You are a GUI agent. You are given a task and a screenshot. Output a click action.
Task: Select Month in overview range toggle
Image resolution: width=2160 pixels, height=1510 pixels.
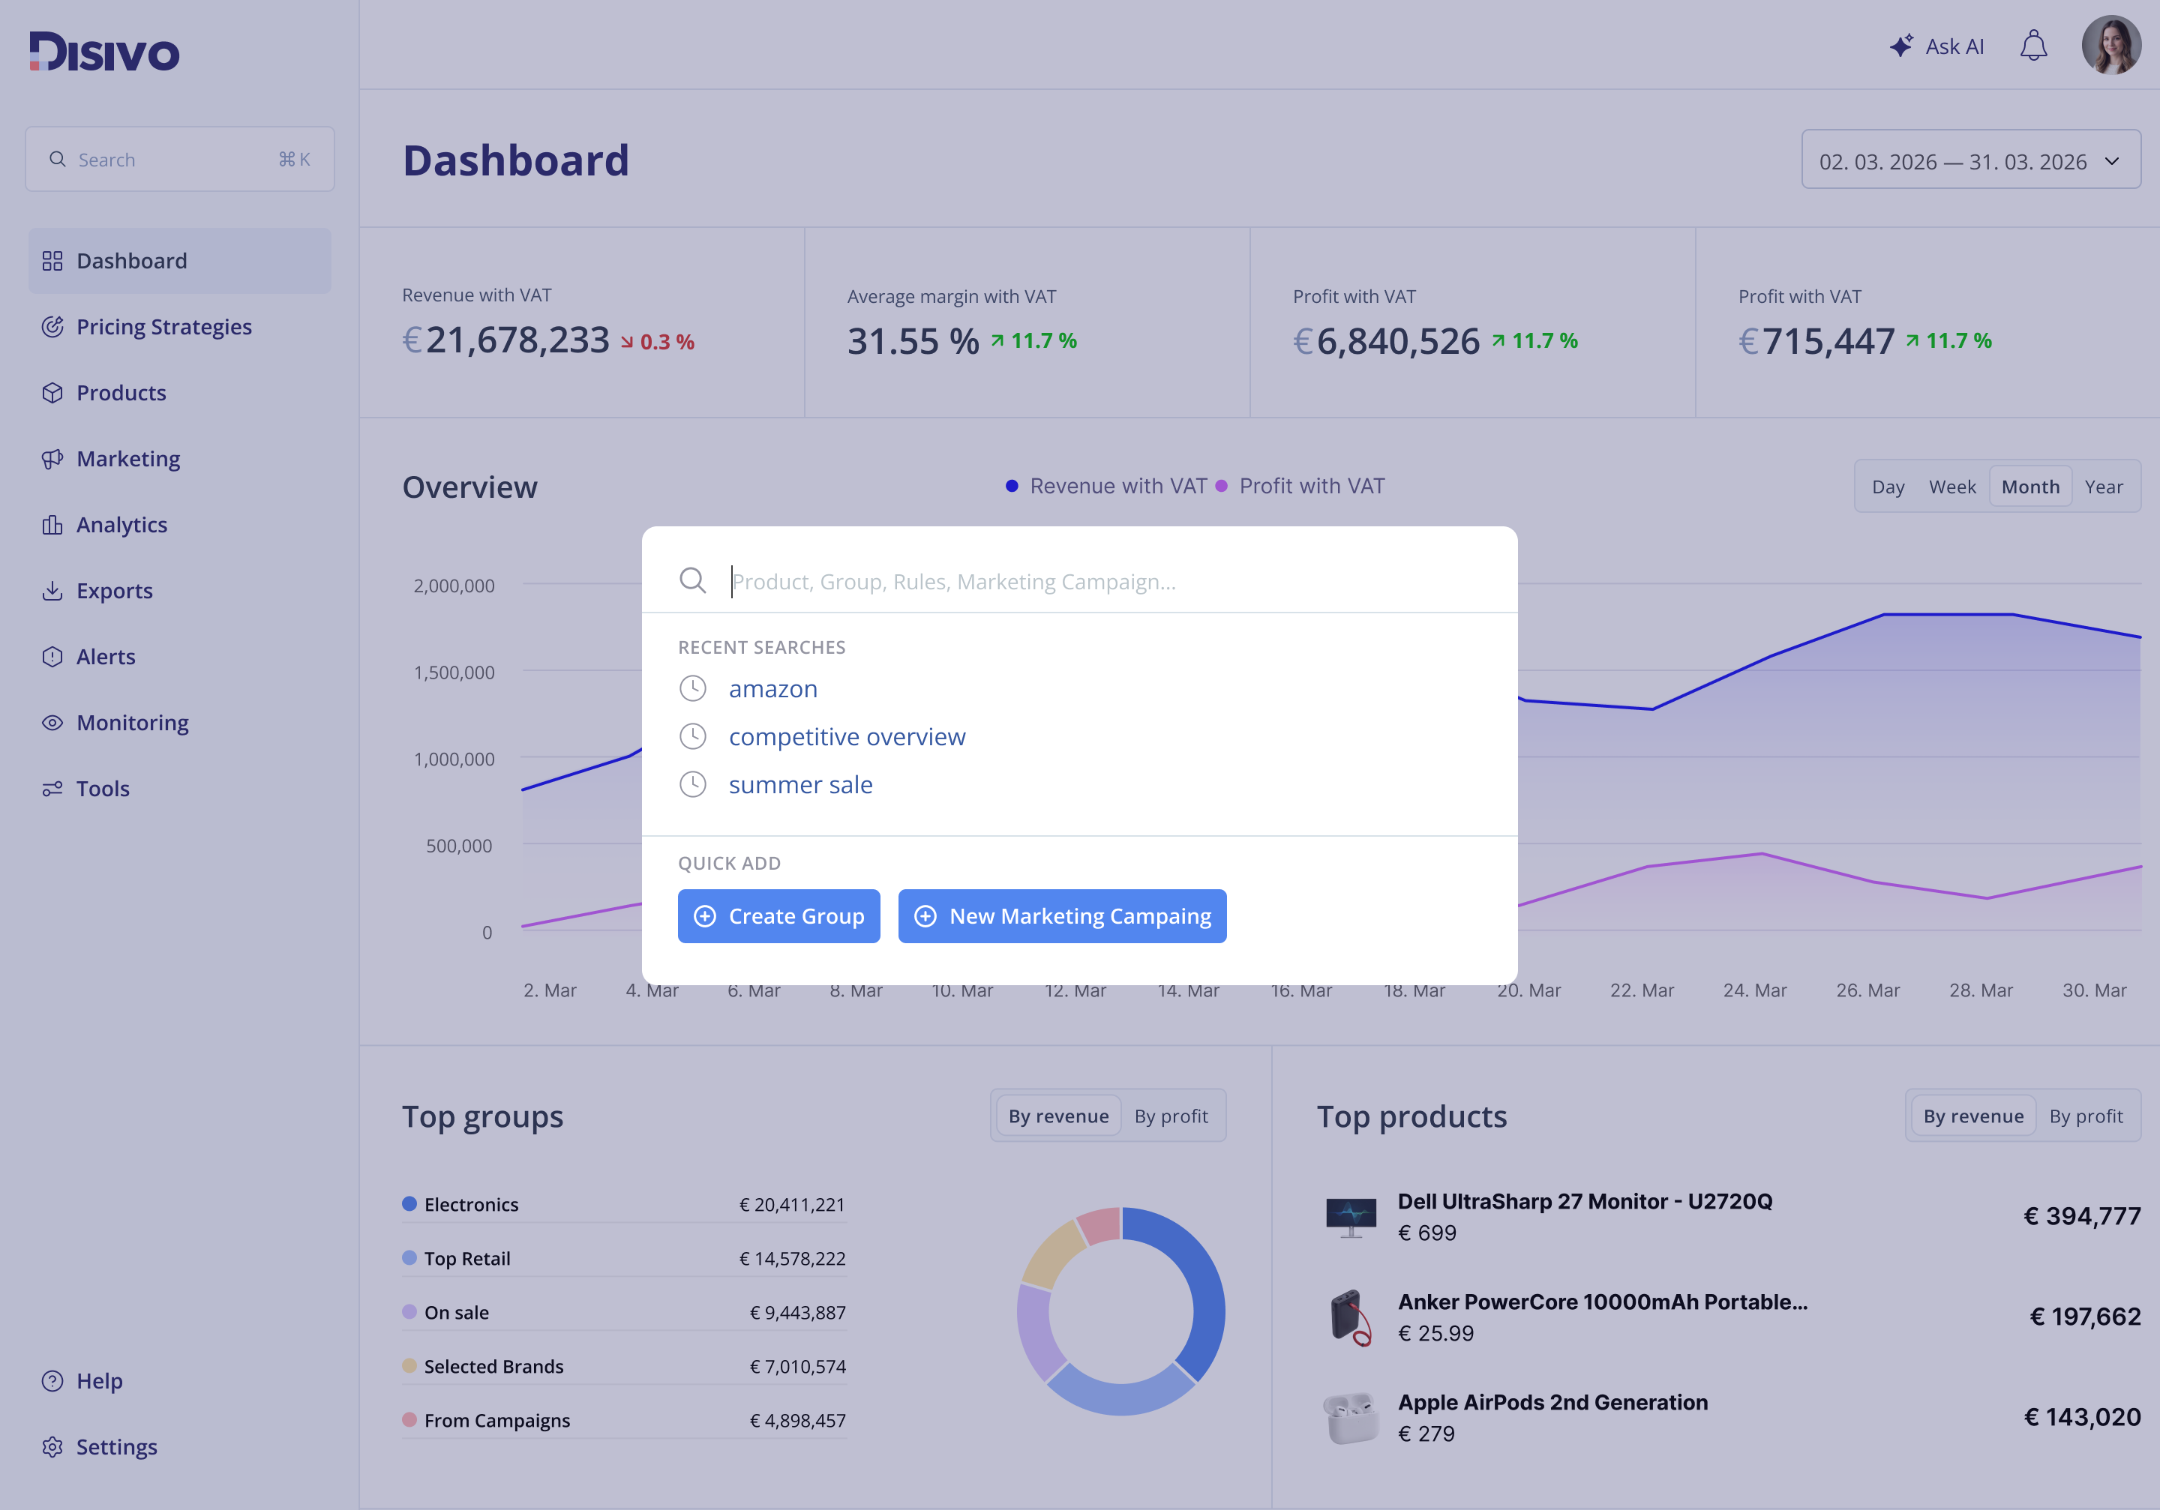pyautogui.click(x=2030, y=486)
